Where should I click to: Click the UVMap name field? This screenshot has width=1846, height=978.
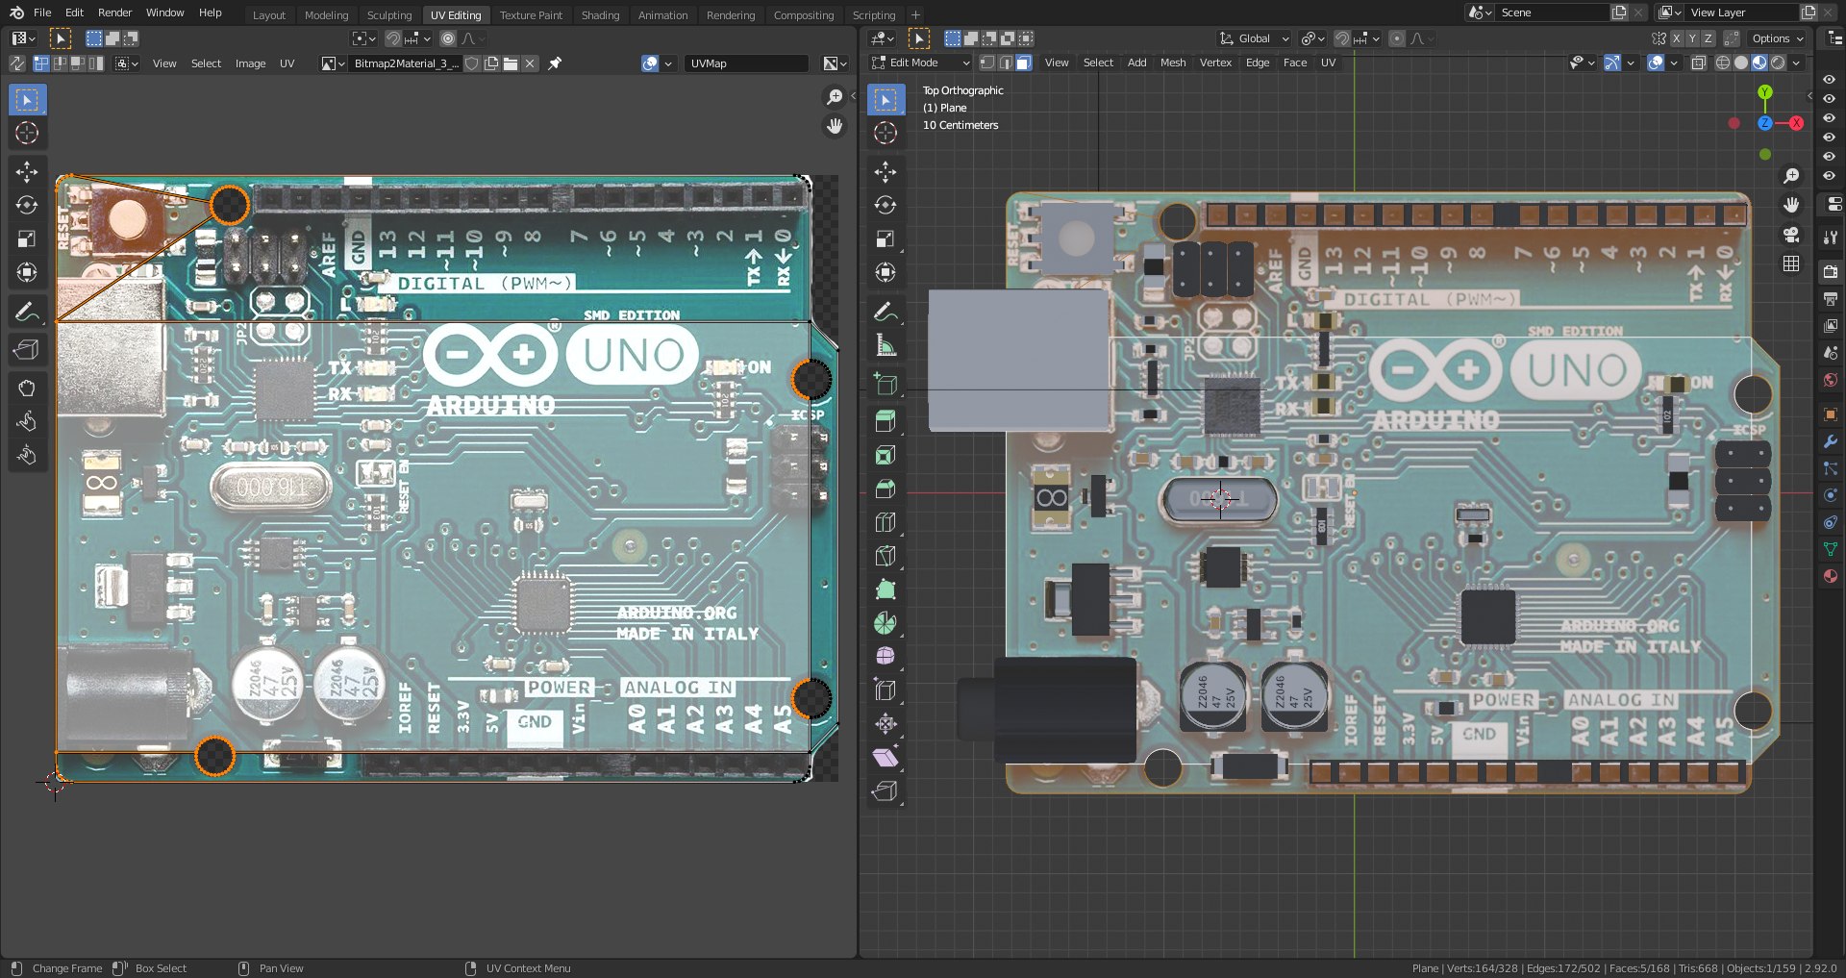[746, 63]
